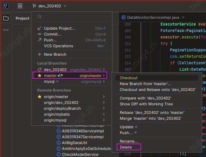
Task: Click the star icon on origin/master
Action: tap(40, 97)
